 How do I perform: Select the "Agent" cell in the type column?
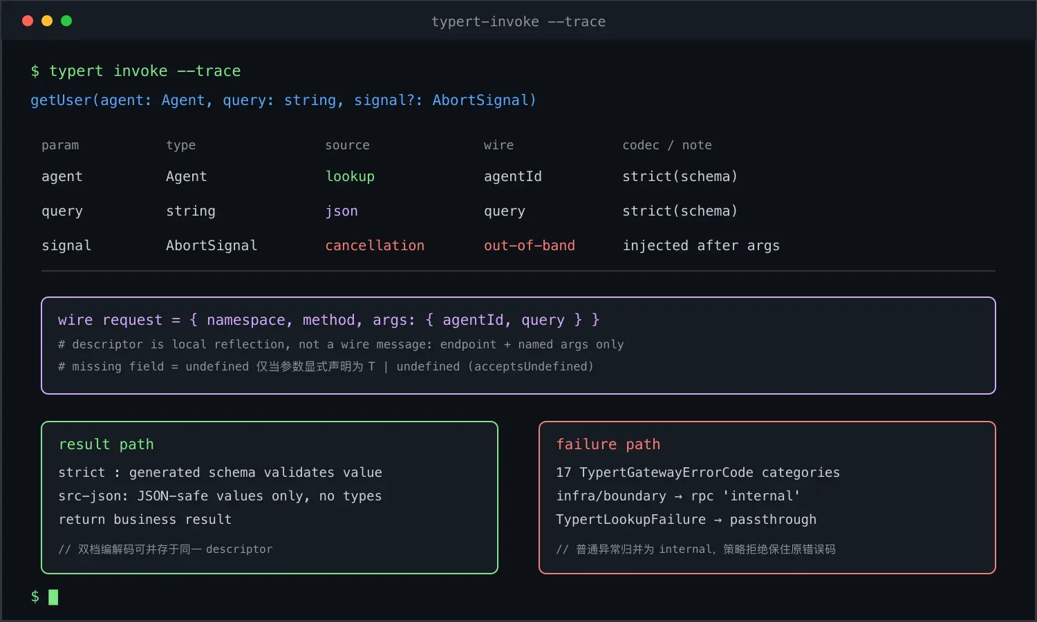pyautogui.click(x=186, y=177)
